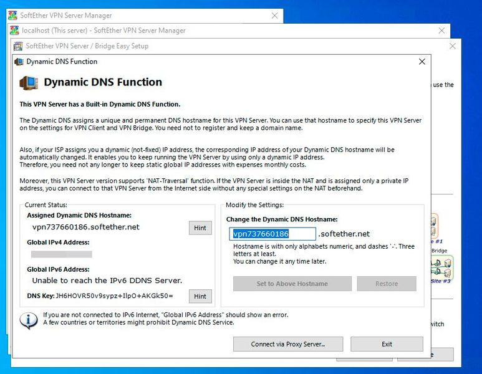Click the Restore button
Image resolution: width=482 pixels, height=374 pixels.
click(387, 284)
